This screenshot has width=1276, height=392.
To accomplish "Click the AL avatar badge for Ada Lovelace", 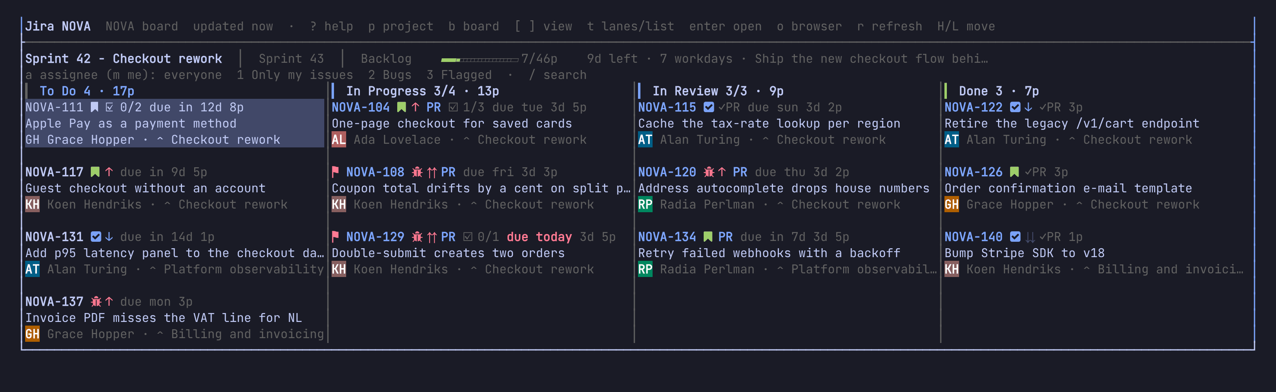I will 339,140.
